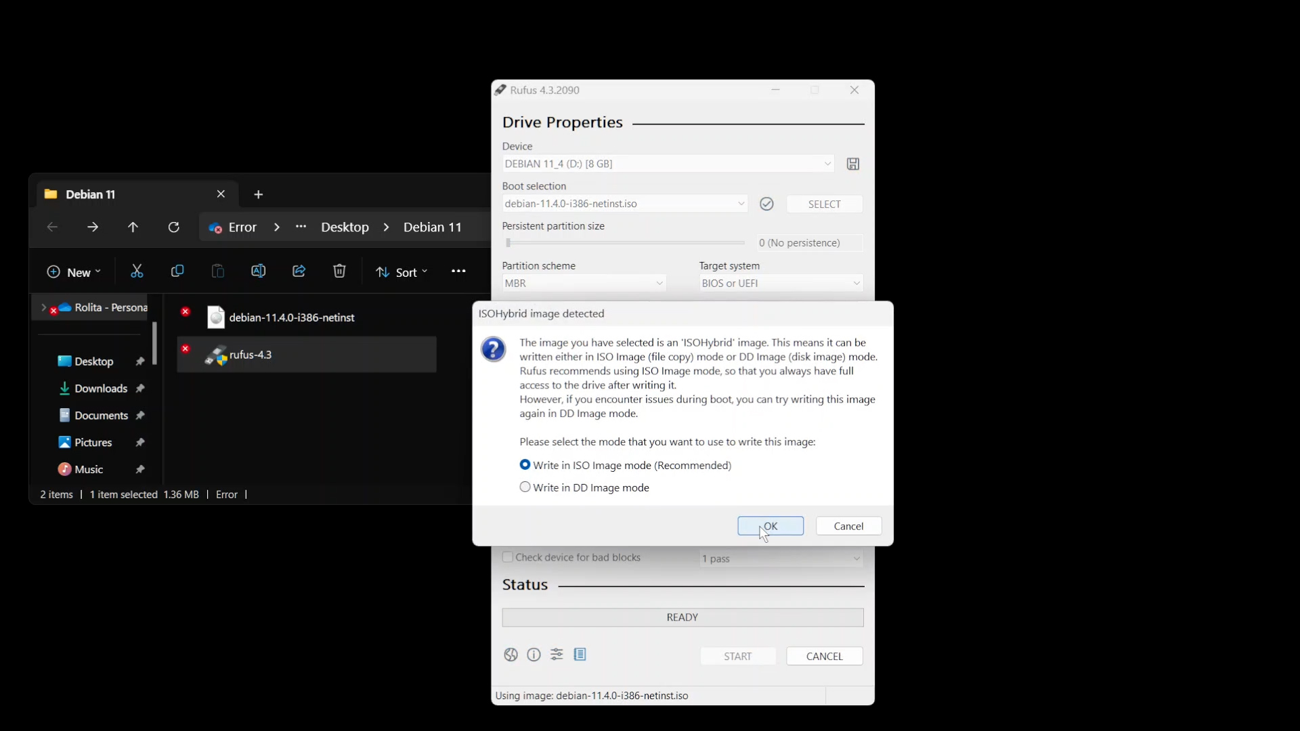Open the Rufus about info icon
Screen dimensions: 1300x731
pos(534,655)
